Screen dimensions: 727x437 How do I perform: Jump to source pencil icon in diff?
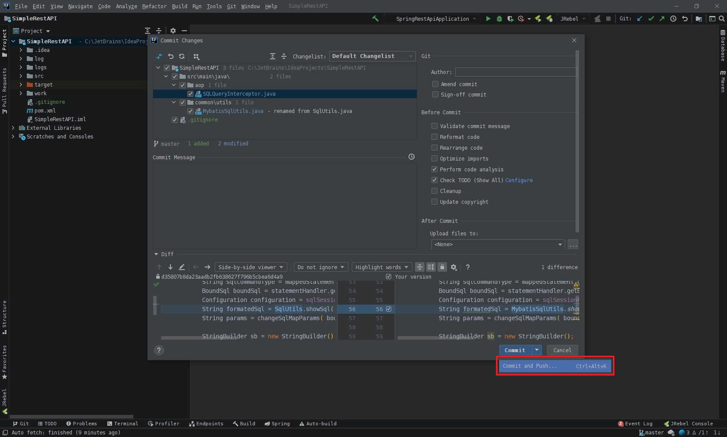(x=182, y=267)
